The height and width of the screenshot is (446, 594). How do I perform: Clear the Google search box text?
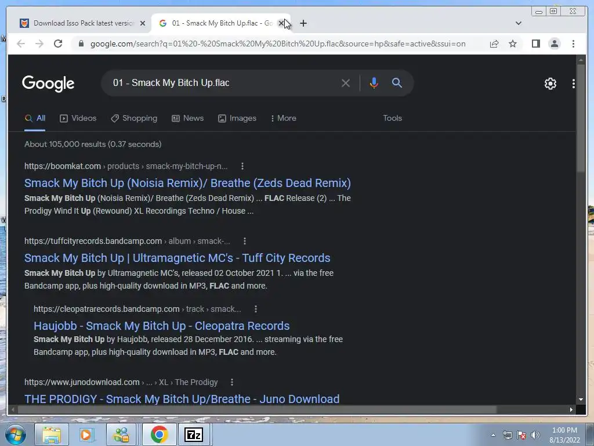tap(346, 82)
